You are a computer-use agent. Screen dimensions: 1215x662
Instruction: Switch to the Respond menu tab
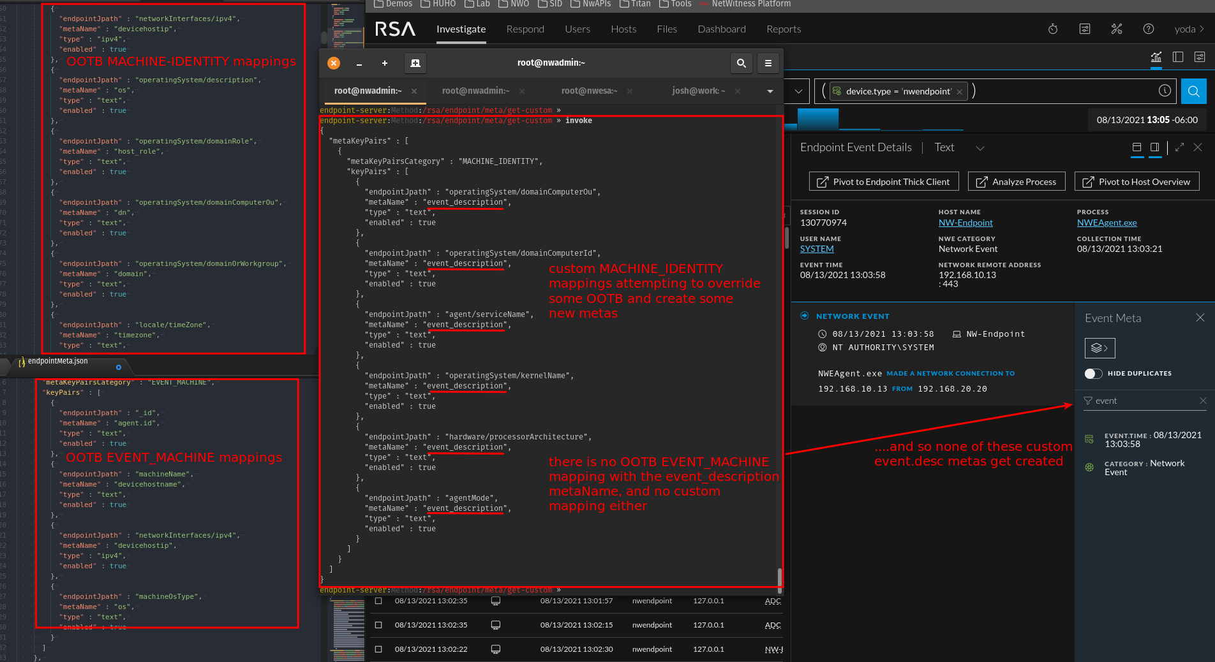525,29
